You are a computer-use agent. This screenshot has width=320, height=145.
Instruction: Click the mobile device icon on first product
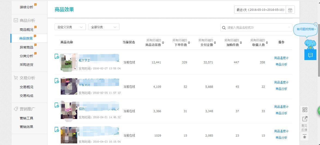click(57, 56)
